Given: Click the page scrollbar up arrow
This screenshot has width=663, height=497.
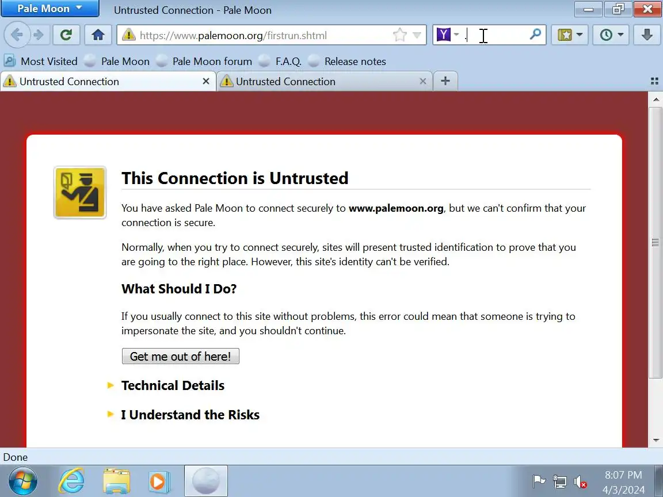Looking at the screenshot, I should point(656,100).
